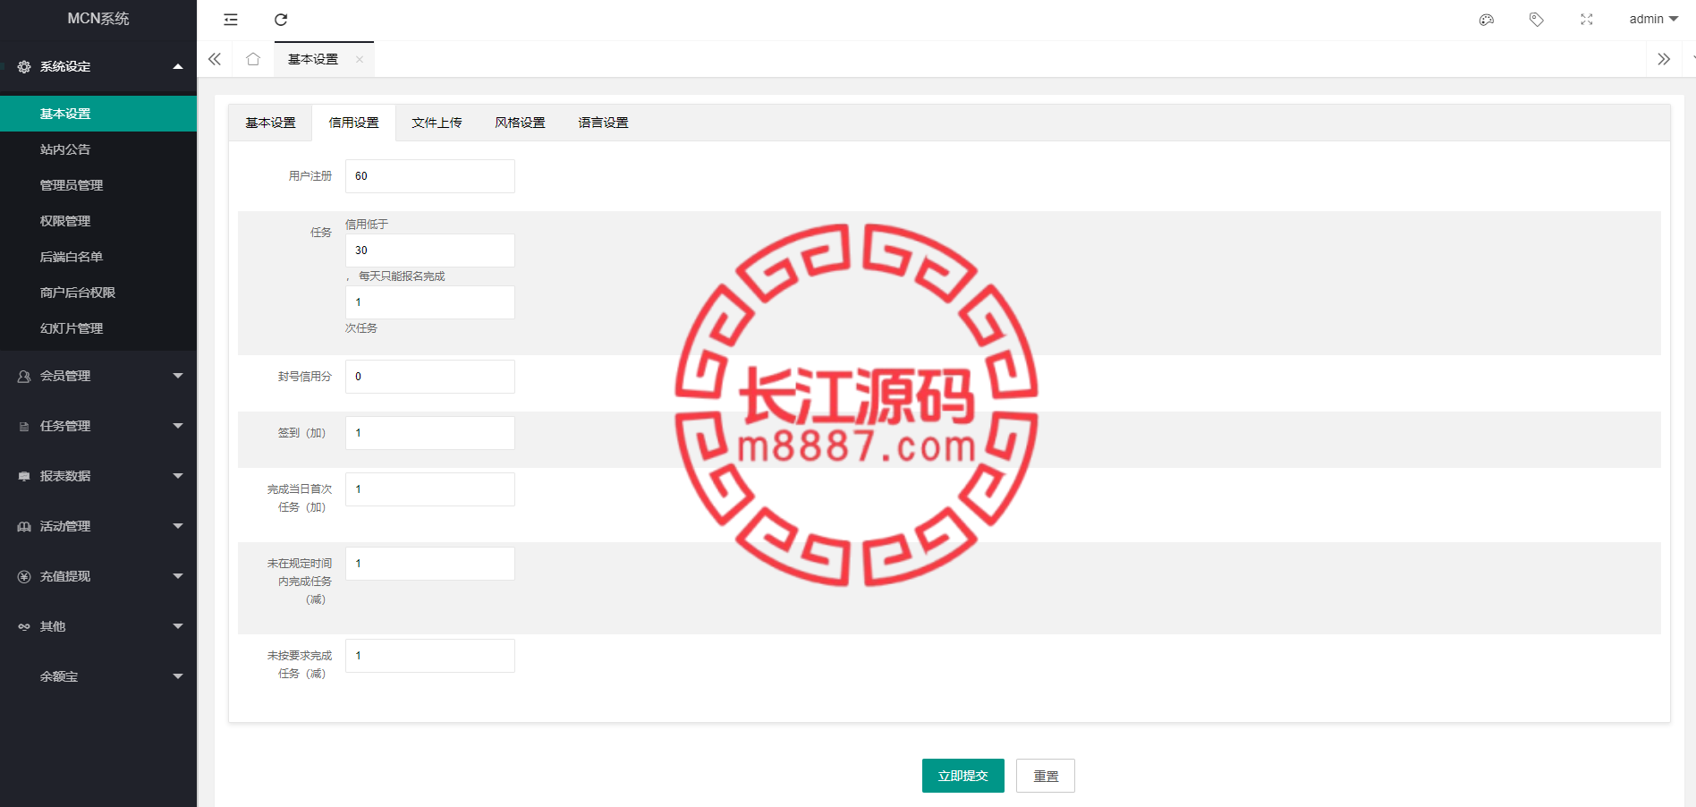Click the 会员管理 user icon
1696x807 pixels.
[x=24, y=377]
